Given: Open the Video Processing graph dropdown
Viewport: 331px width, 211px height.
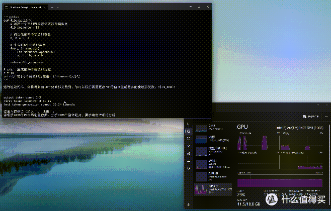Looking at the screenshot, I should click(x=293, y=153).
